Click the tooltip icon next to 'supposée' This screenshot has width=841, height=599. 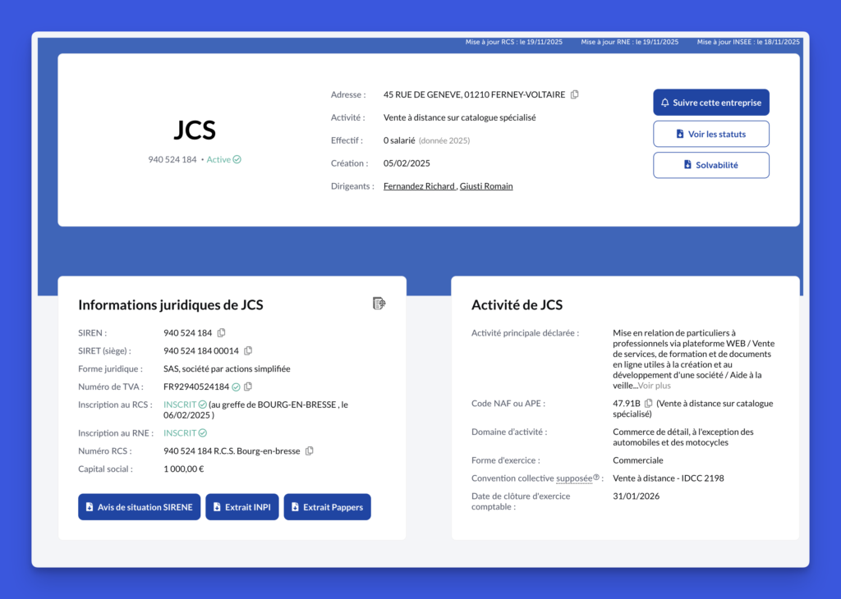click(x=595, y=476)
